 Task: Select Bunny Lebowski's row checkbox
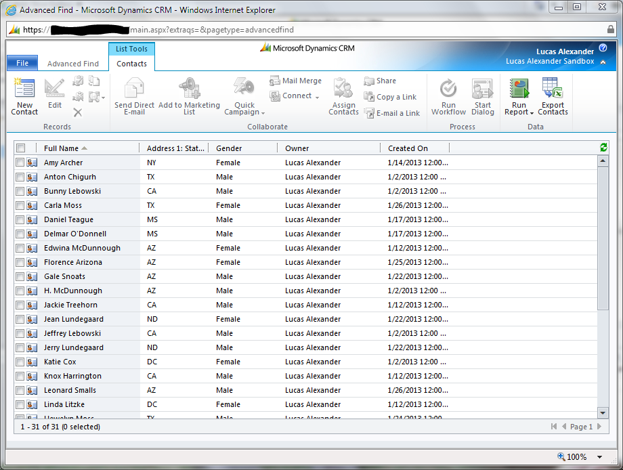pyautogui.click(x=20, y=191)
